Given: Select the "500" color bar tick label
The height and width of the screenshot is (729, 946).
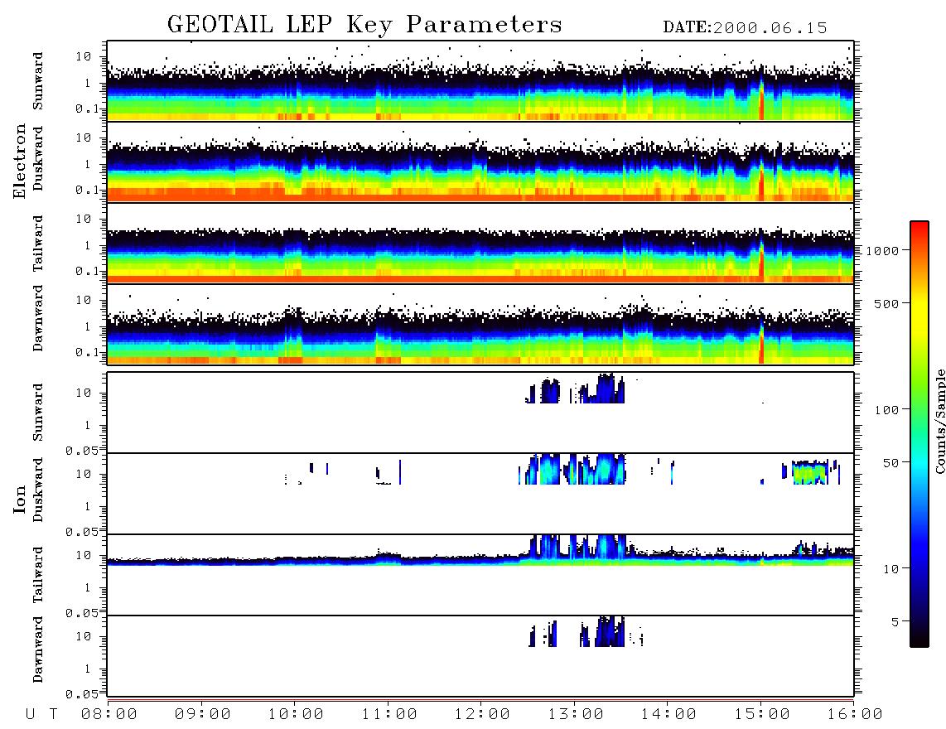Looking at the screenshot, I should pos(887,303).
